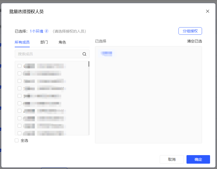Check the first member in the list
The height and width of the screenshot is (169, 217).
[x=20, y=66]
